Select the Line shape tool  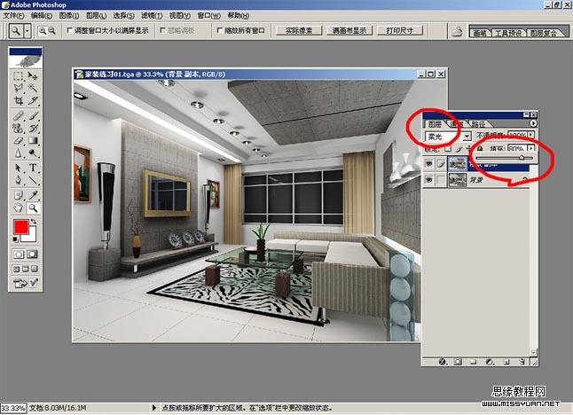(x=33, y=180)
